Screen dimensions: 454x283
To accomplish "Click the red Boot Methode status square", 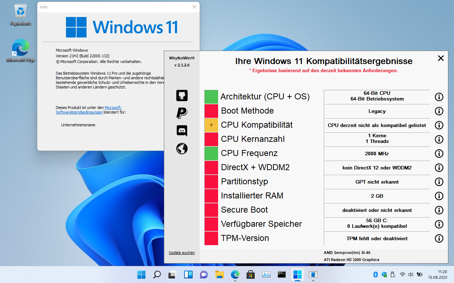I will 211,111.
